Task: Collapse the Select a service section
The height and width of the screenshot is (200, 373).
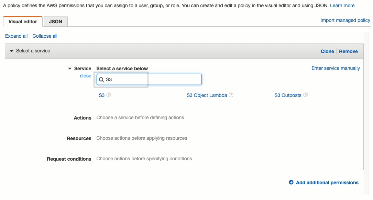Action: (11, 51)
